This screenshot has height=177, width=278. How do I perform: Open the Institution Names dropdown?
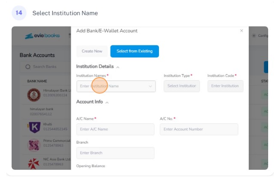coord(116,86)
